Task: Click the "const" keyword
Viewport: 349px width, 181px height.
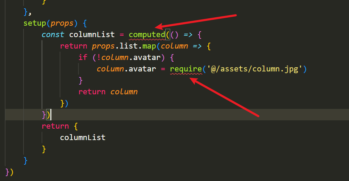Action: (x=53, y=35)
